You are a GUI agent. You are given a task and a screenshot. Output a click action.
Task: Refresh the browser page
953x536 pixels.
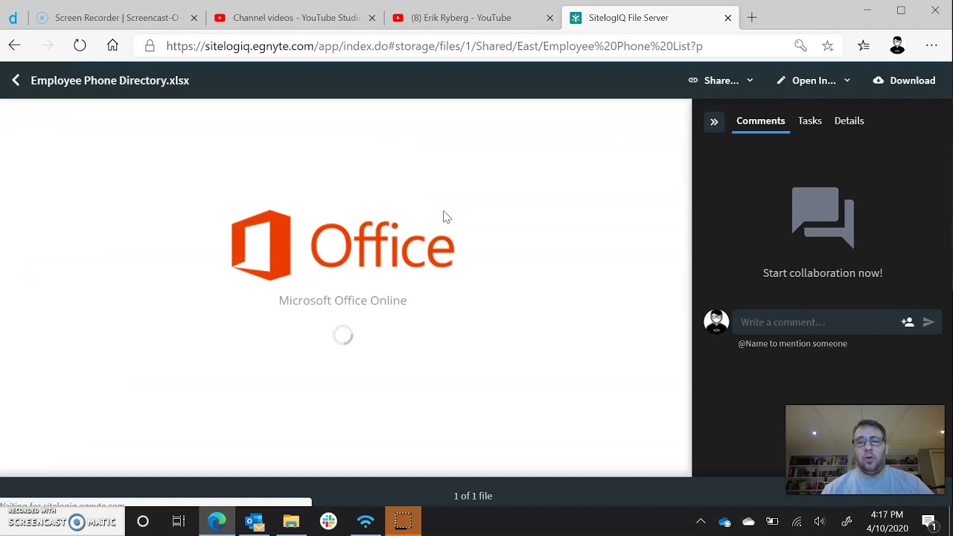click(80, 45)
